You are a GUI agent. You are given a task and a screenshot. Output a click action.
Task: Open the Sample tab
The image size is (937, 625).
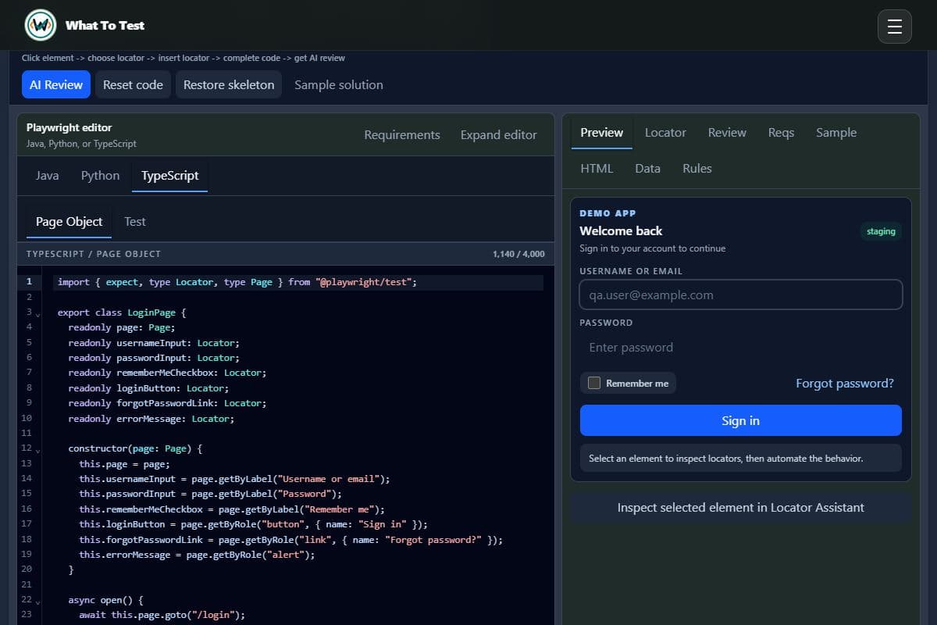tap(836, 133)
